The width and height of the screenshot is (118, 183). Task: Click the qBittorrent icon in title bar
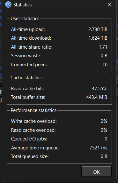point(8,4)
